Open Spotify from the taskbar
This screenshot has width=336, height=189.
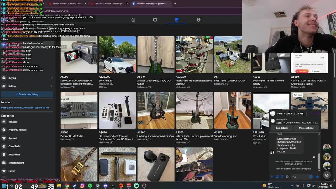[90, 186]
